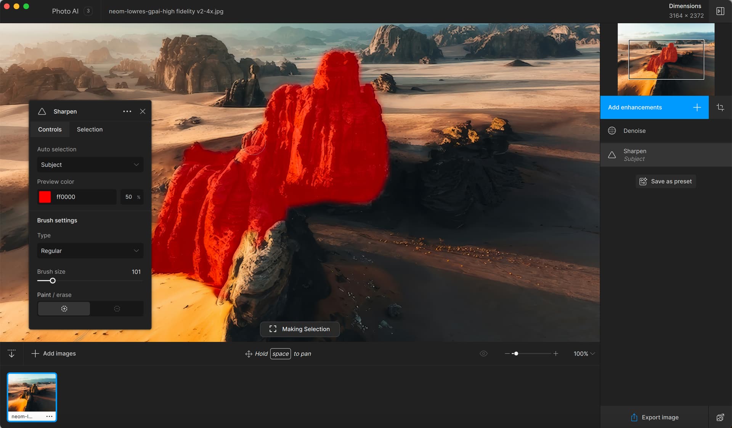Switch to the Erase brush mode
The image size is (732, 428).
[x=117, y=308]
